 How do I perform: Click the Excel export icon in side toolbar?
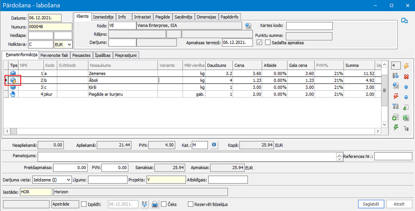tap(406, 118)
